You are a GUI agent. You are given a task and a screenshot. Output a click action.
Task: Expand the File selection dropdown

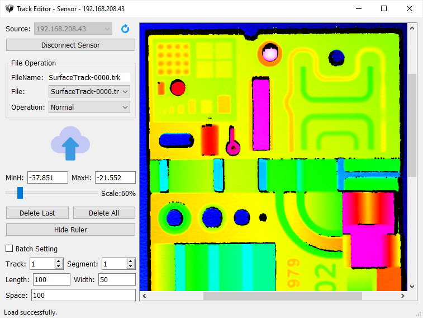point(89,91)
